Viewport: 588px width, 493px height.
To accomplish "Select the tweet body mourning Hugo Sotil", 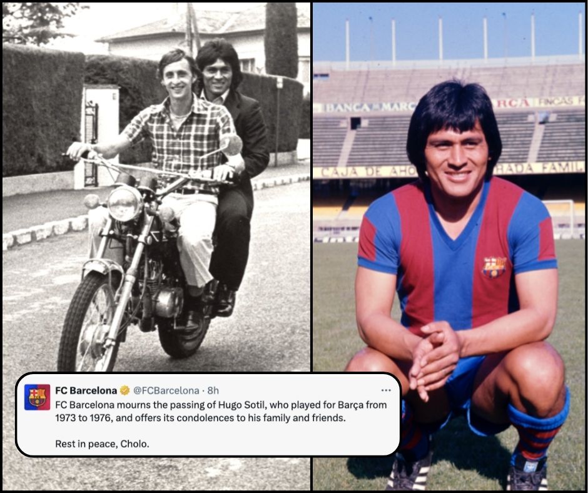I will (x=221, y=411).
